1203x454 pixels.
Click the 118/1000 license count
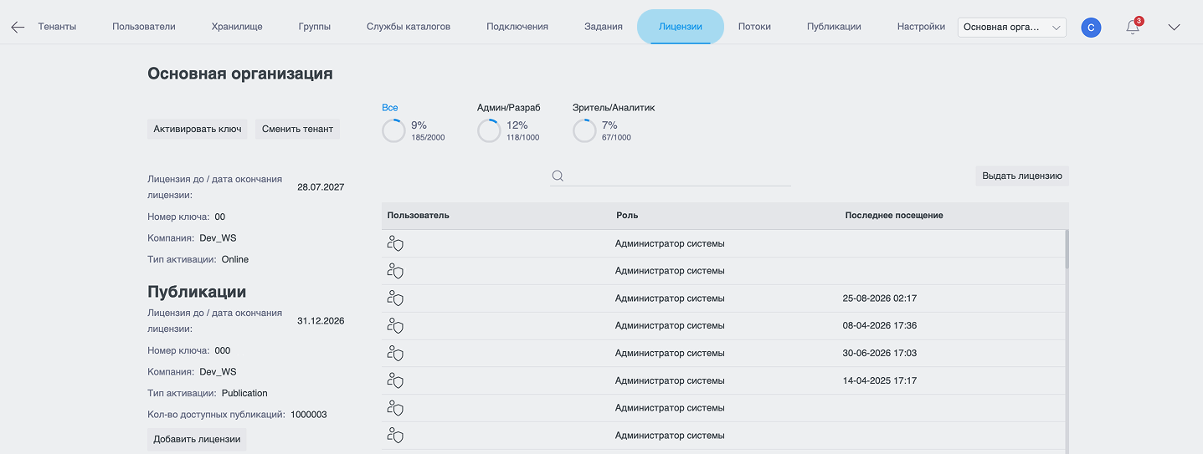coord(523,137)
